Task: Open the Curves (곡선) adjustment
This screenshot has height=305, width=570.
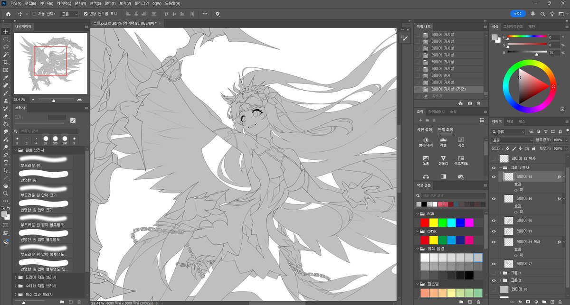Action: (460, 142)
